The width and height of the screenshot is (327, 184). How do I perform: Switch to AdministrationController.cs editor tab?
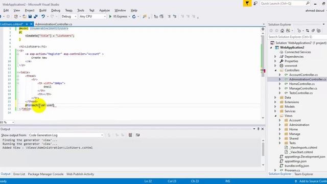coord(54,24)
